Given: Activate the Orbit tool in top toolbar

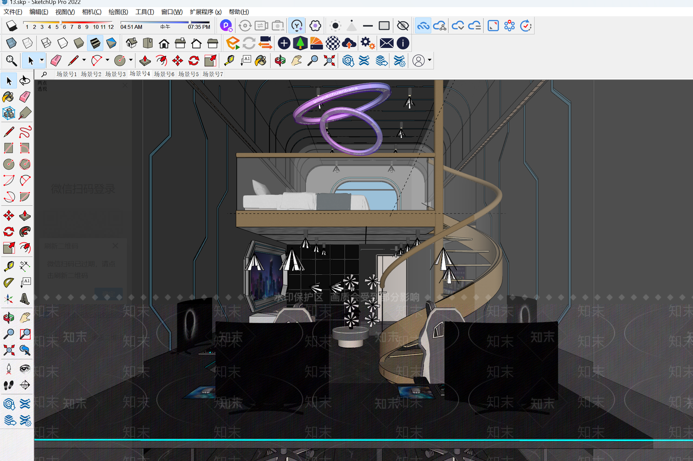Looking at the screenshot, I should click(x=280, y=61).
